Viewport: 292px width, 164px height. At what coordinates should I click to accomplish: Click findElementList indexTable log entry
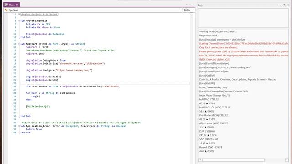224,92
